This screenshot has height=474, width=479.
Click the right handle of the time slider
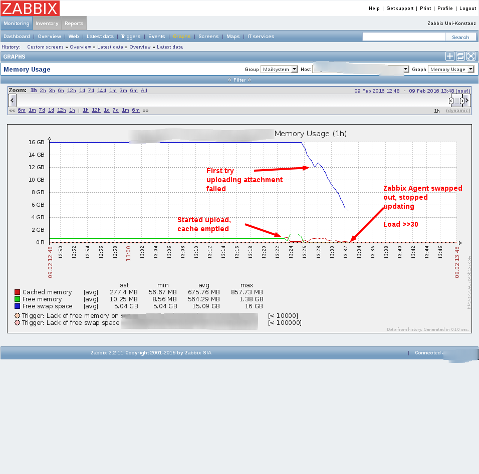pyautogui.click(x=462, y=101)
